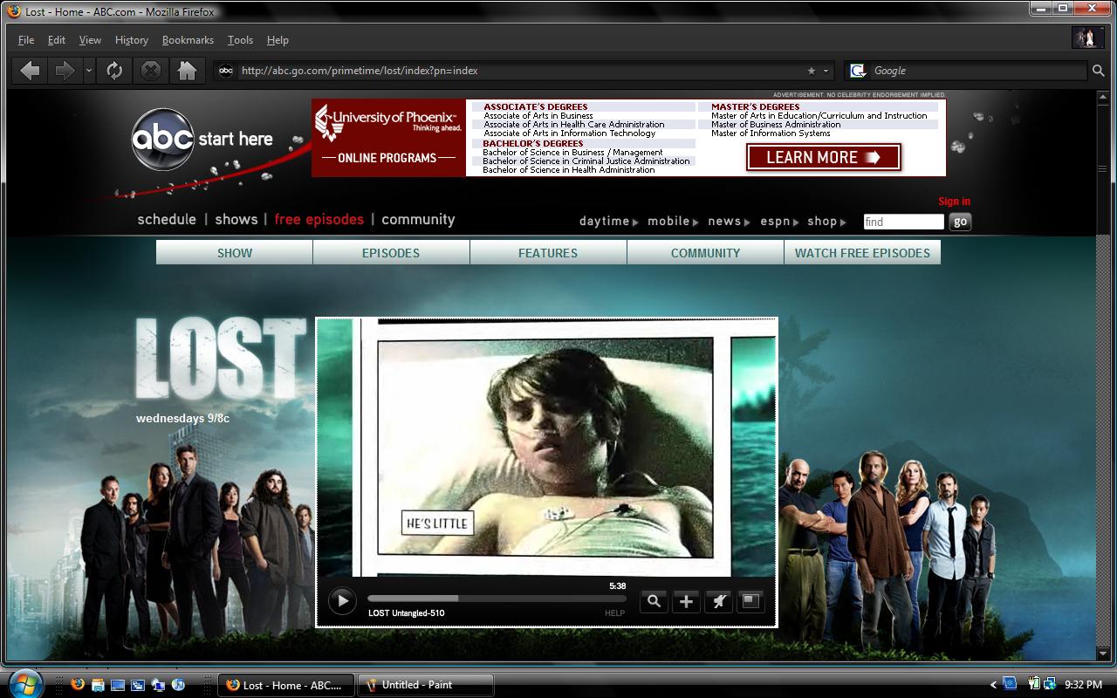
Task: Open the Edit menu
Action: (x=57, y=40)
